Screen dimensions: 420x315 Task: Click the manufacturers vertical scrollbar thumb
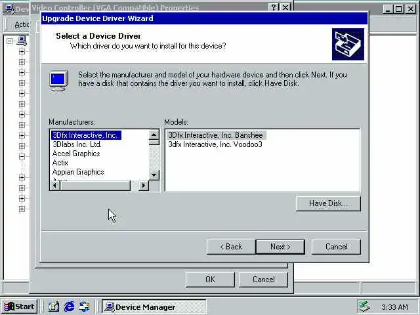[154, 142]
